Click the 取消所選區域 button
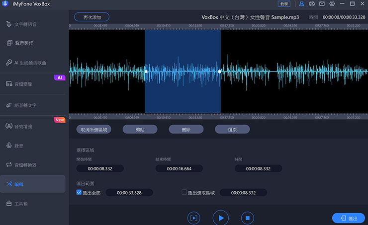 (94, 129)
